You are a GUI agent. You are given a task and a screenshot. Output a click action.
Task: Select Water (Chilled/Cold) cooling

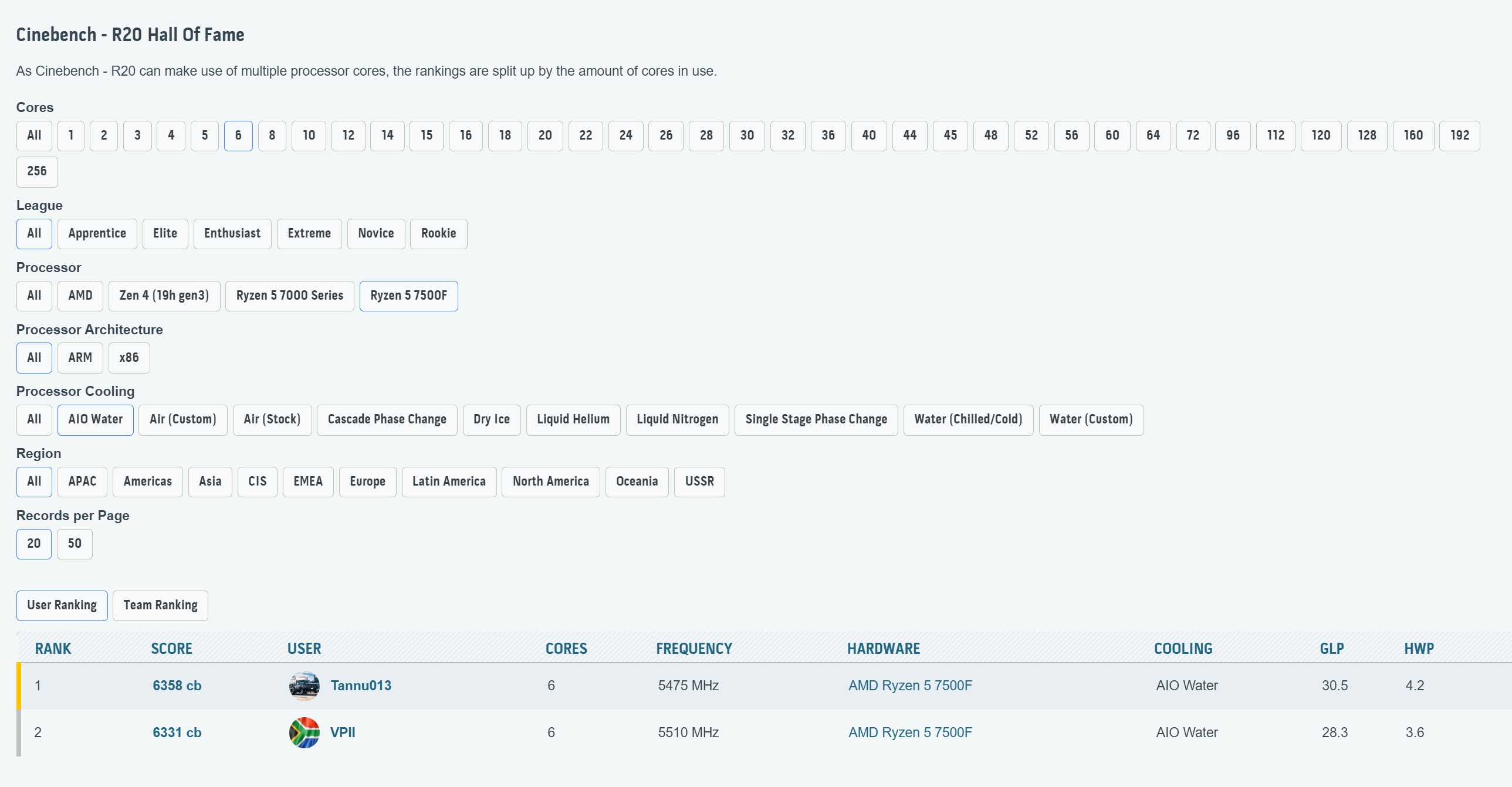(968, 420)
